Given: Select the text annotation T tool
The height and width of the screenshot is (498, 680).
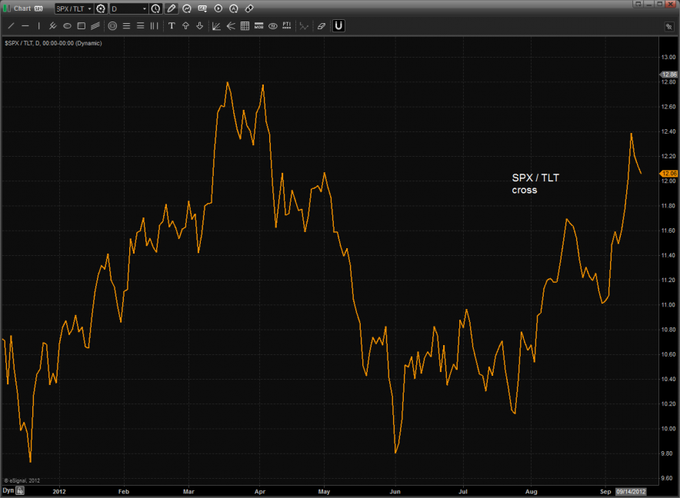Looking at the screenshot, I should click(172, 26).
